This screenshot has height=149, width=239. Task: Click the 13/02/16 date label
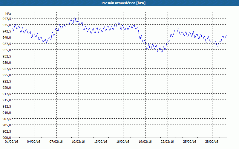click(100, 142)
